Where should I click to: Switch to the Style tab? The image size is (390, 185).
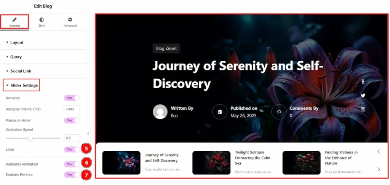(x=42, y=22)
